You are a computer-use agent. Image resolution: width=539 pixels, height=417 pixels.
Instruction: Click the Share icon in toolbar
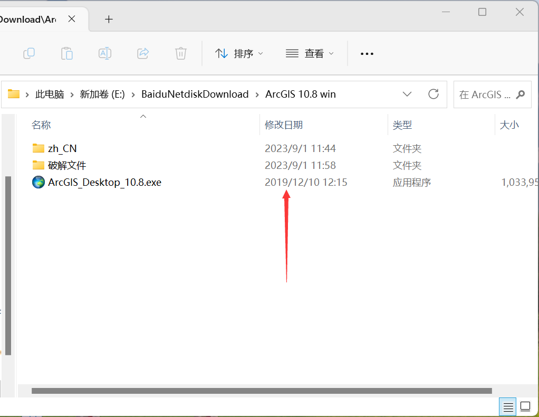click(x=142, y=53)
